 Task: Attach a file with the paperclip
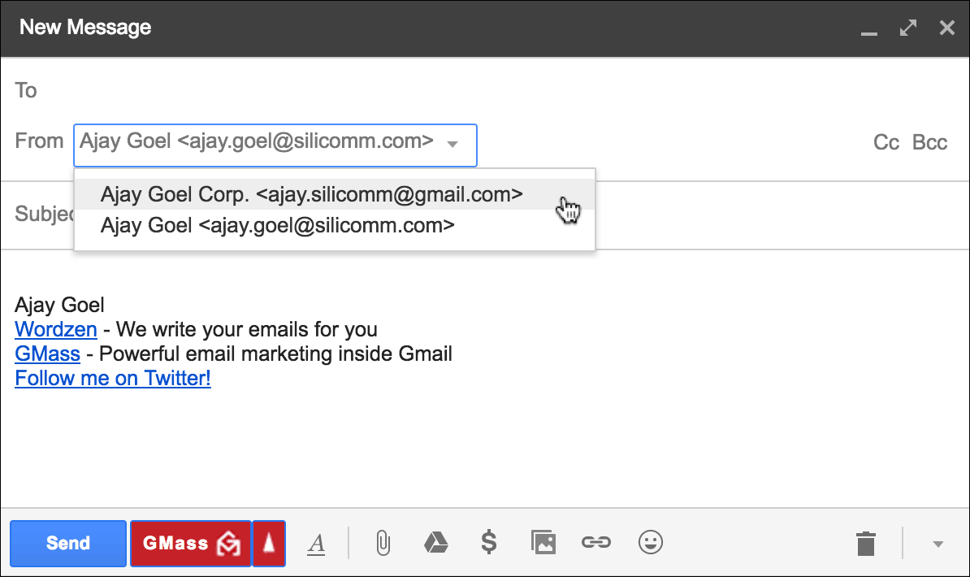point(383,543)
